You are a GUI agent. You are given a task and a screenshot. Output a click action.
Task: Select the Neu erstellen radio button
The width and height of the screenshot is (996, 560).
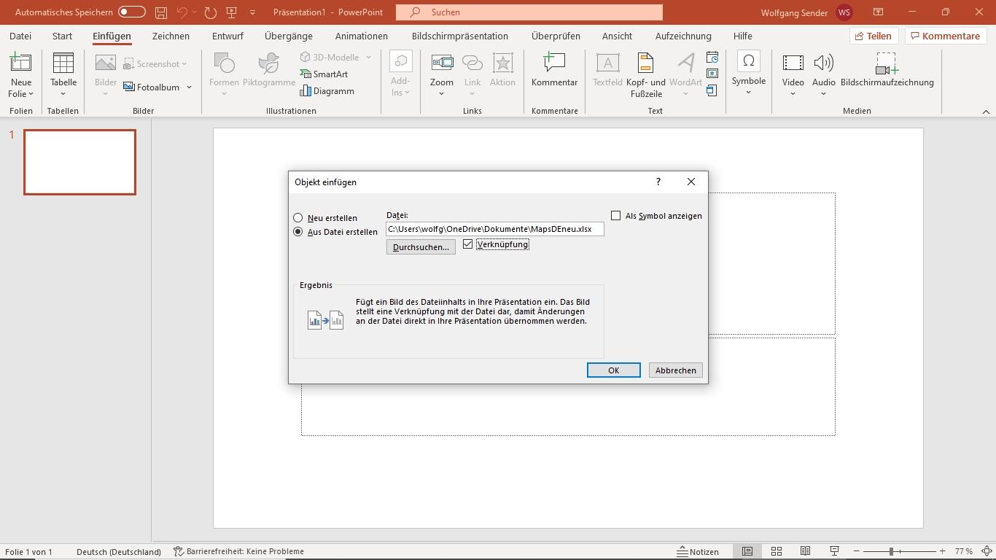(297, 217)
